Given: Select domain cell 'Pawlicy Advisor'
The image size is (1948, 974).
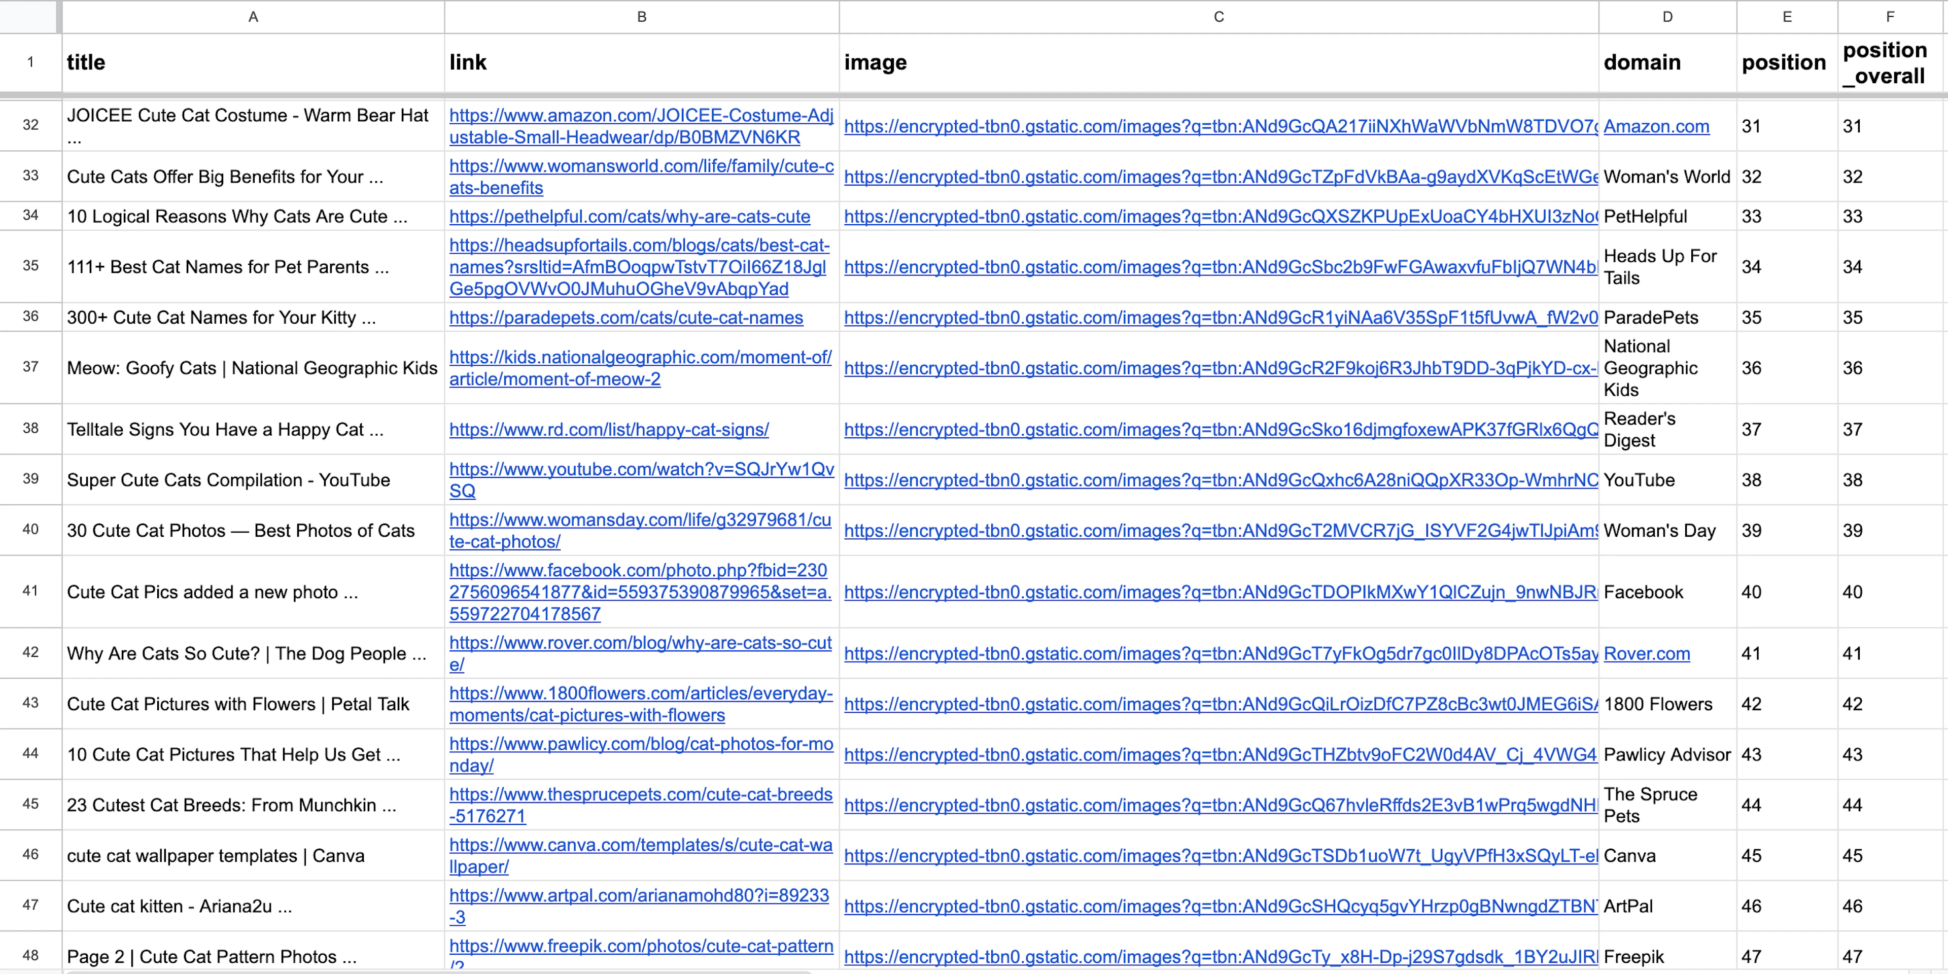Looking at the screenshot, I should tap(1666, 754).
